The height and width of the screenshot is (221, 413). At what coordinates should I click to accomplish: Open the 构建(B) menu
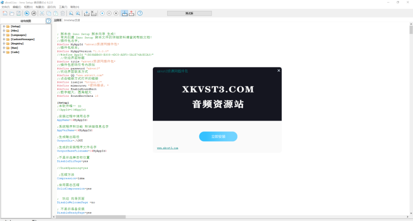coord(40,7)
